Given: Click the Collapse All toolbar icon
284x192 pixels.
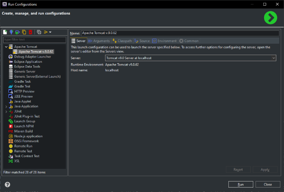Looking at the screenshot, I should [39, 32].
